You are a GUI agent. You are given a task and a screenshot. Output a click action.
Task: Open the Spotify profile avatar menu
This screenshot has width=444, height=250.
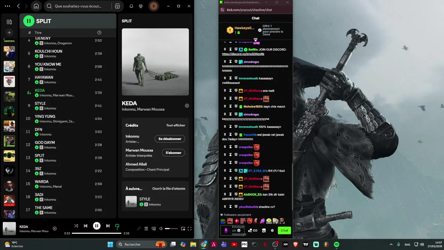pos(154,6)
